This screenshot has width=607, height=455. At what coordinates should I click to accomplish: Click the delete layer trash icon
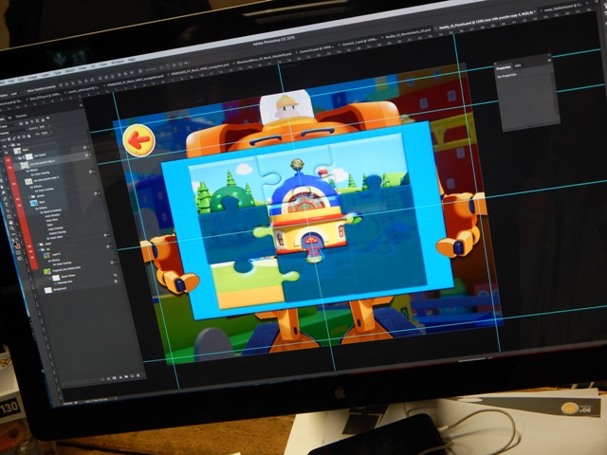point(138,375)
